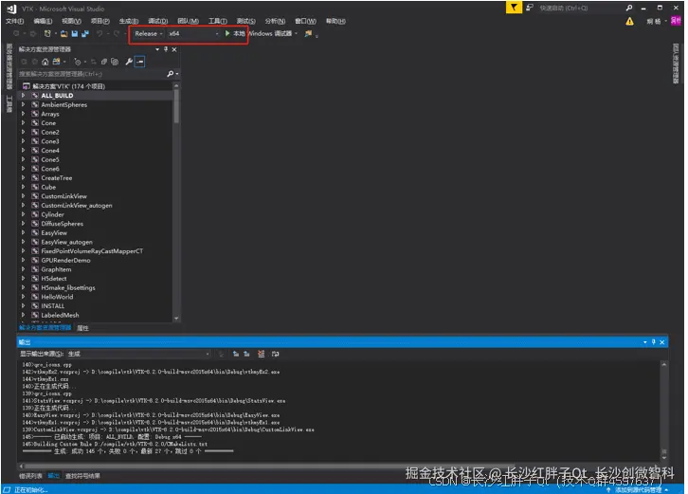688x494 pixels.
Task: Open the output source dropdown
Action: click(138, 354)
